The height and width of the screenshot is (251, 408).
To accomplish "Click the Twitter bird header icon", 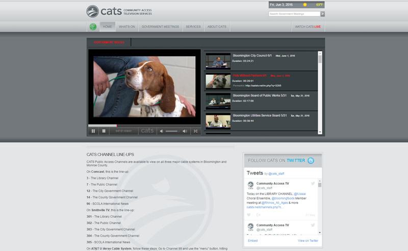I will tap(311, 161).
